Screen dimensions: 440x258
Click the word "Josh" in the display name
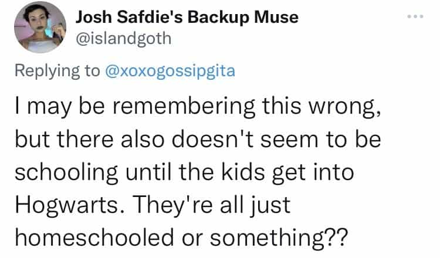coord(92,18)
